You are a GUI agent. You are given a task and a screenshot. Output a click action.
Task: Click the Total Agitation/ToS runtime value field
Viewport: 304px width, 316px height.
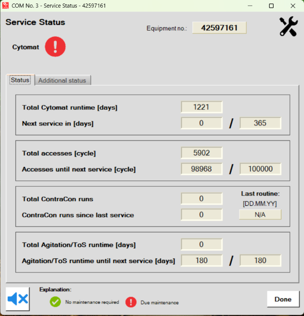point(202,244)
